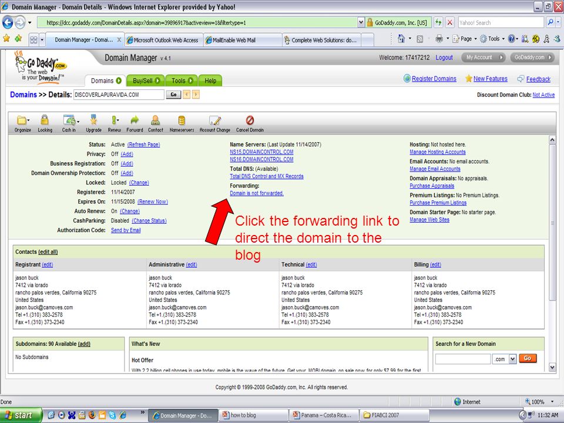This screenshot has height=423, width=564.
Task: Edit the Registrant contact via edit link
Action: tap(47, 265)
